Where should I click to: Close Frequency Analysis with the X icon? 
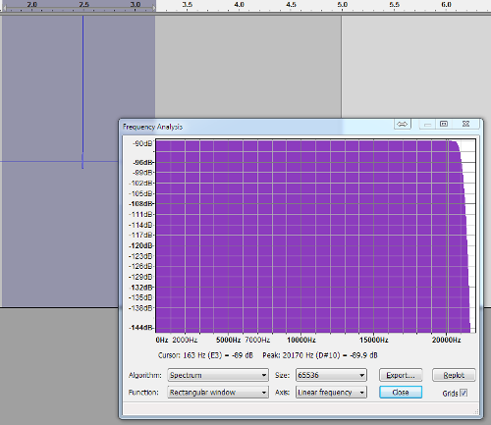[x=465, y=124]
